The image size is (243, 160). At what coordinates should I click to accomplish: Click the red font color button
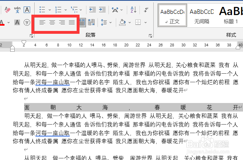point(2,22)
